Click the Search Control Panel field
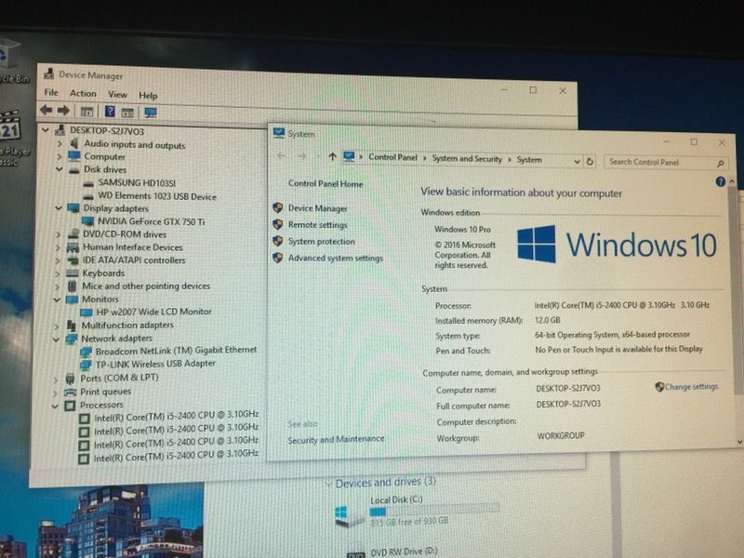 click(x=660, y=162)
